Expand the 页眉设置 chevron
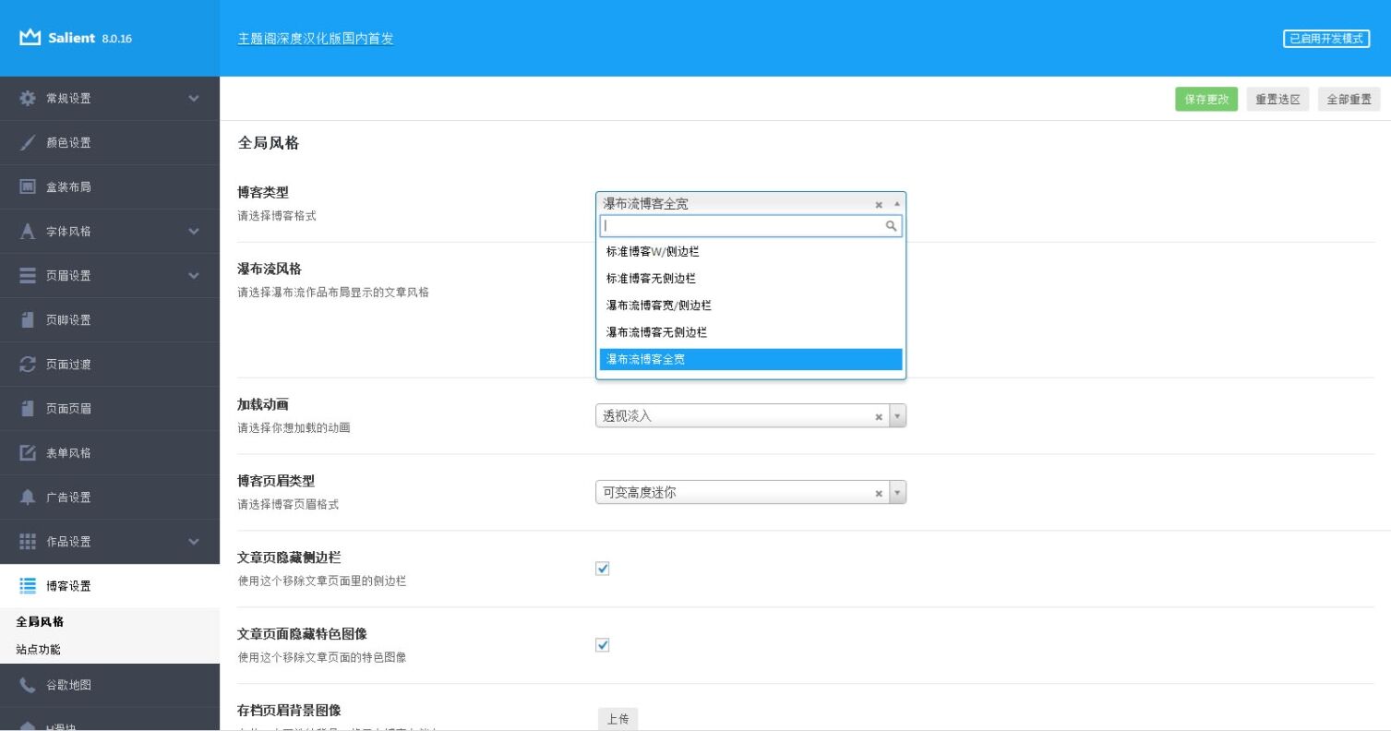Viewport: 1391px width, 731px height. click(x=194, y=276)
